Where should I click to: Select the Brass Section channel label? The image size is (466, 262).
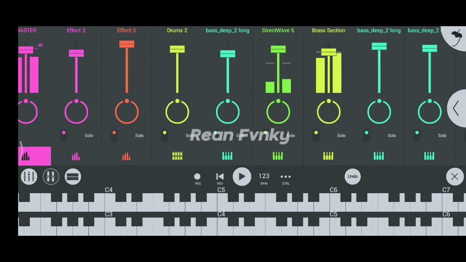[328, 30]
